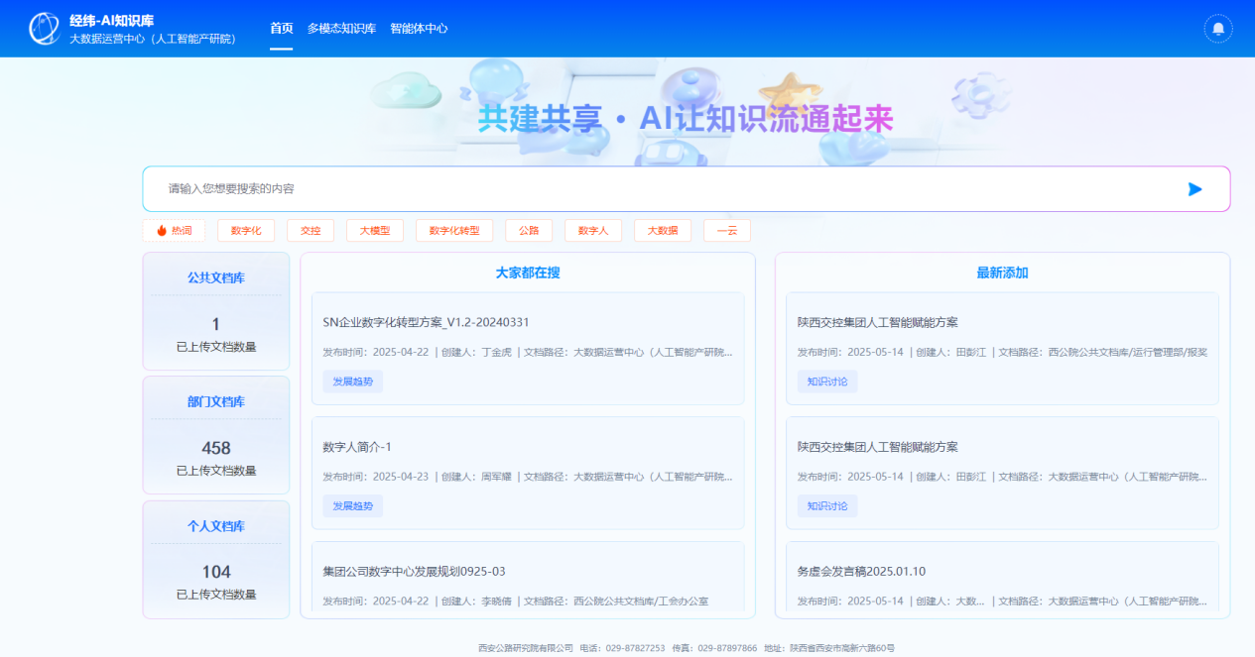Image resolution: width=1255 pixels, height=657 pixels.
Task: Click the blue send arrow search icon
Action: coord(1194,189)
